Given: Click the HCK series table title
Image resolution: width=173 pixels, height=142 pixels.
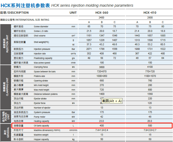Looking at the screenshot, I should (67, 5).
